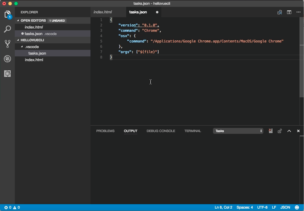Screen dimensions: 304x211
Task: Open the Extensions view icon
Action: (x=7, y=74)
